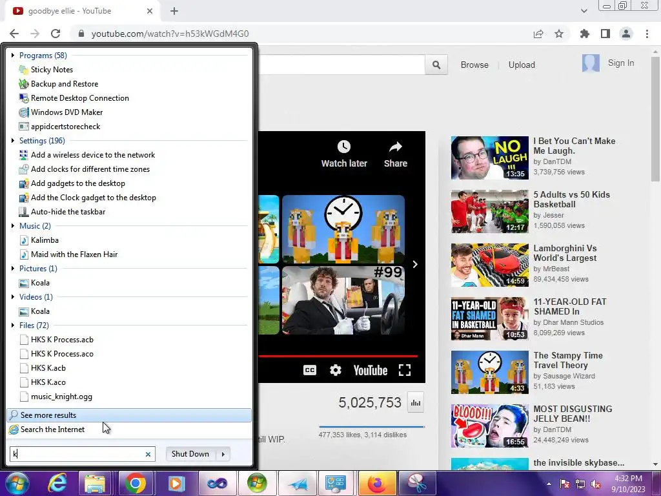661x496 pixels.
Task: Open Internet Explorer from the taskbar
Action: (57, 483)
